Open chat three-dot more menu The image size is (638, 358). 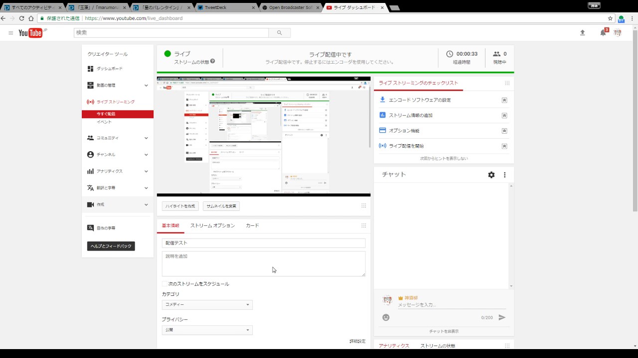pyautogui.click(x=504, y=175)
